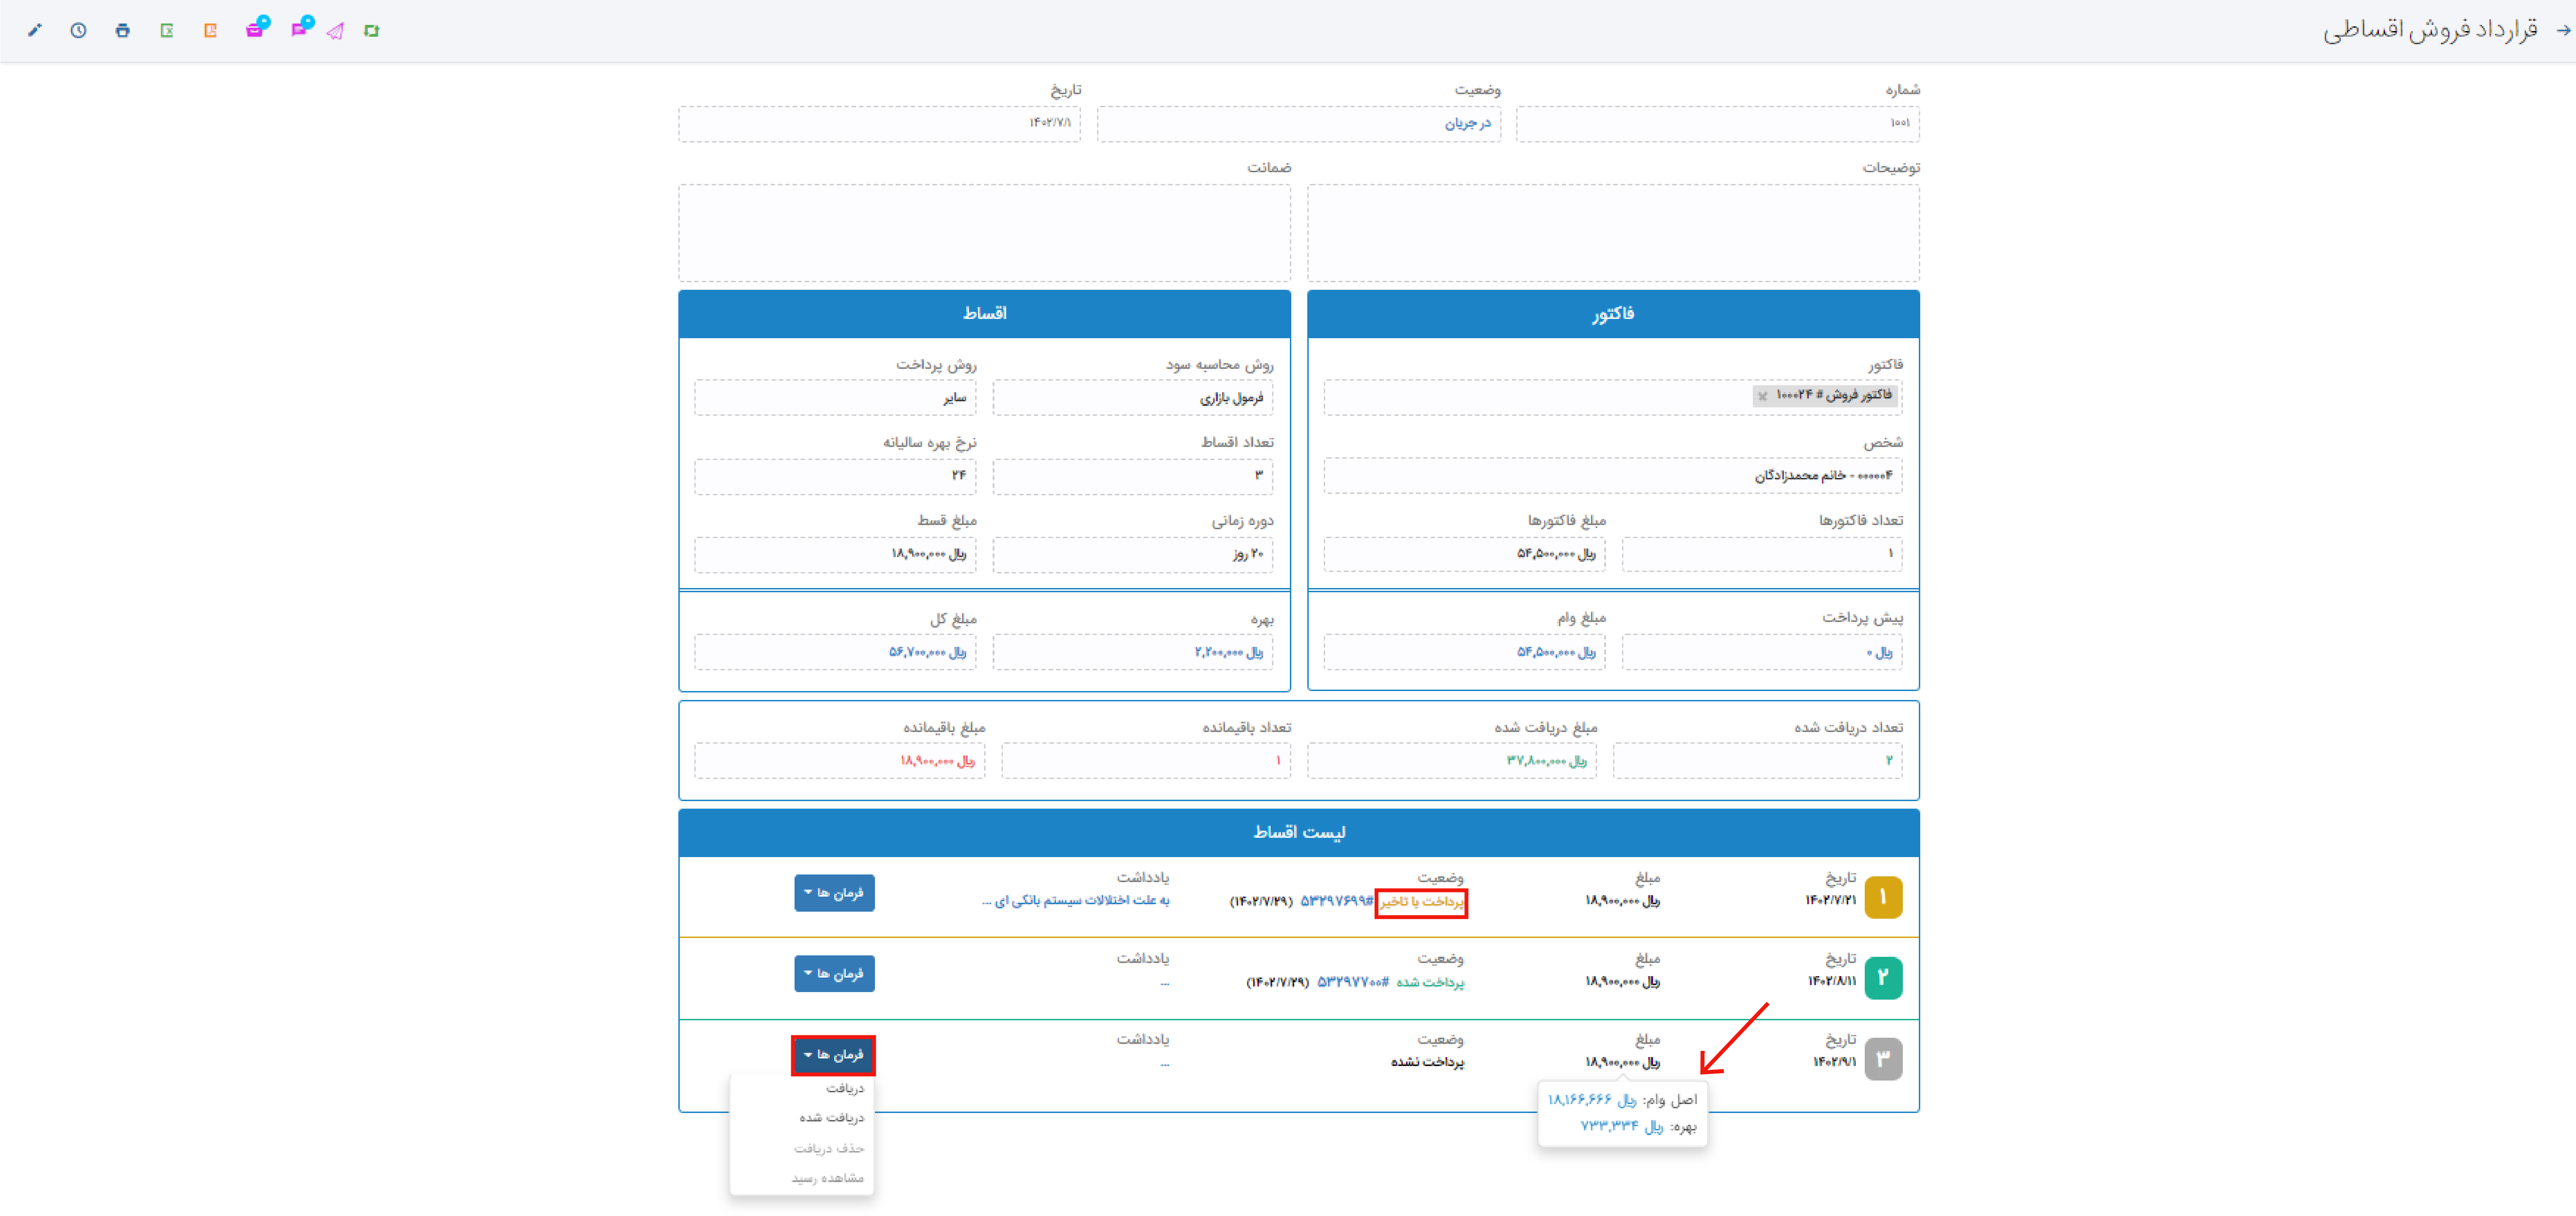Click note text به علت اختلالات سیستم بانکی
2576x1216 pixels.
click(1076, 901)
